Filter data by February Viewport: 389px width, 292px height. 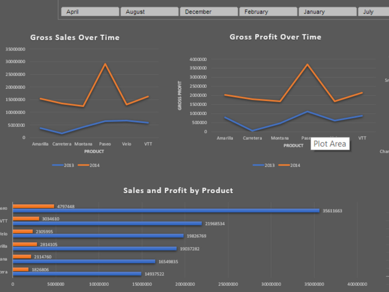click(268, 12)
